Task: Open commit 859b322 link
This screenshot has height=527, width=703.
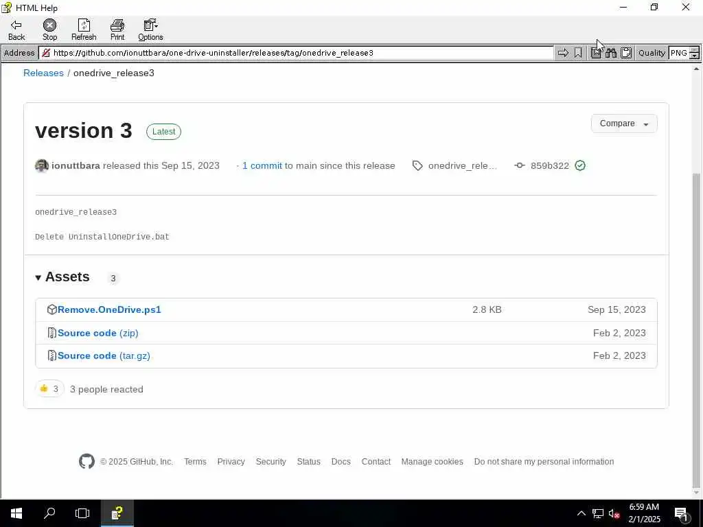Action: (550, 166)
